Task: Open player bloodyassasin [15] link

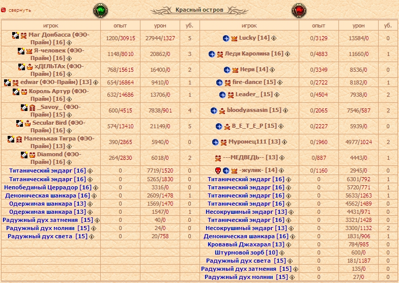Action: point(254,110)
